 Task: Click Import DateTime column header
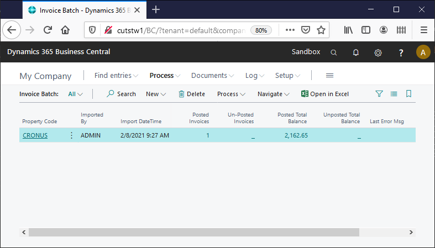point(141,122)
